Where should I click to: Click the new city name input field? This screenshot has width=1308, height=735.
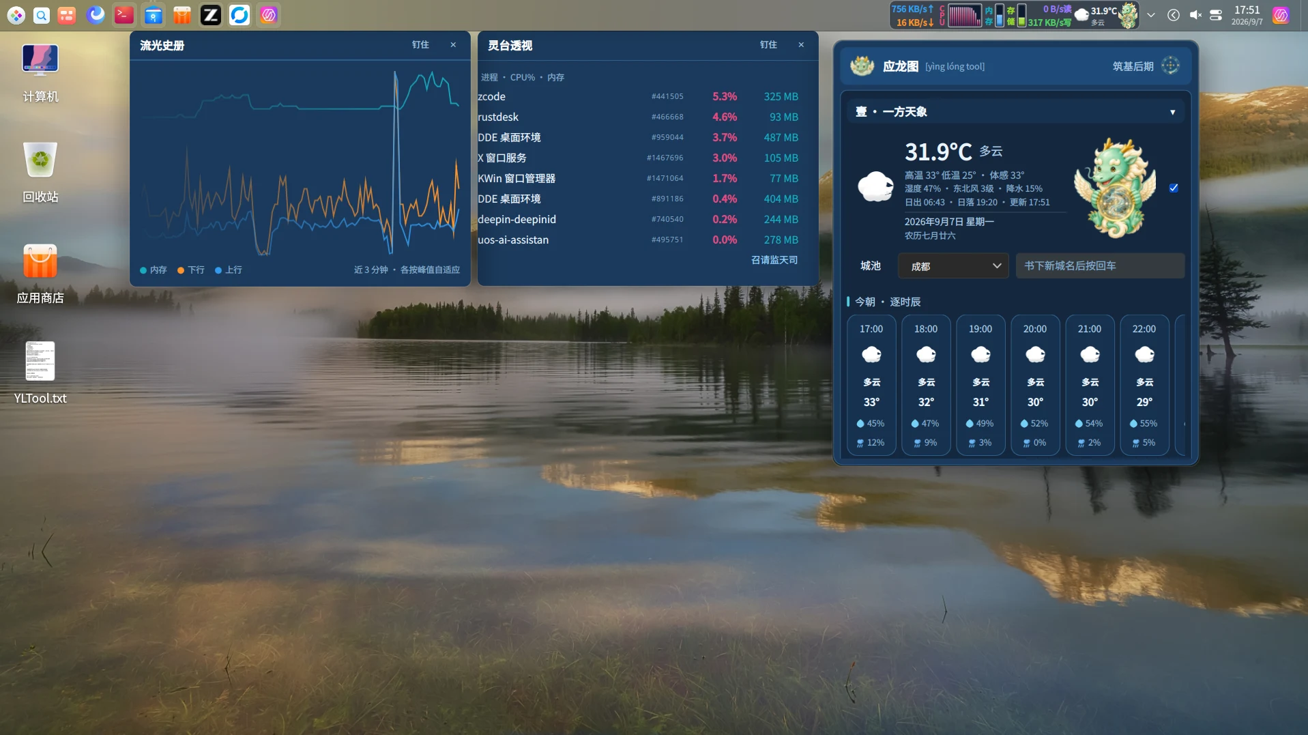(x=1100, y=266)
